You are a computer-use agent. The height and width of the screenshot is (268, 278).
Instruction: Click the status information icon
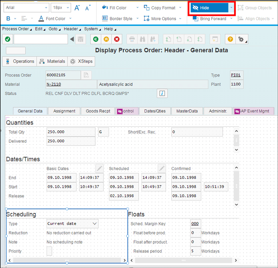pos(162,94)
